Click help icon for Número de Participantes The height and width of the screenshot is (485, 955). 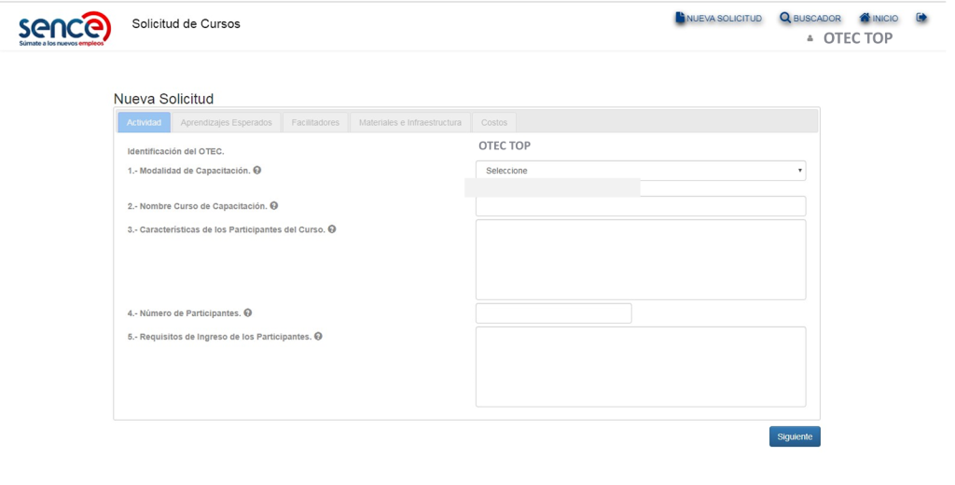248,312
